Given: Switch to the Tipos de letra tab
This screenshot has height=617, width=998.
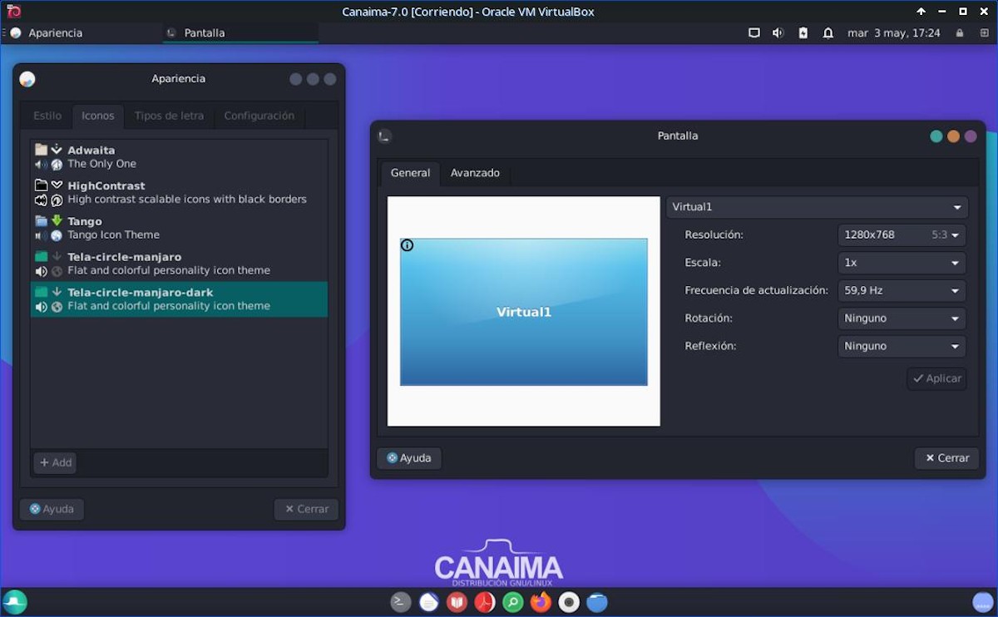Looking at the screenshot, I should (x=169, y=116).
